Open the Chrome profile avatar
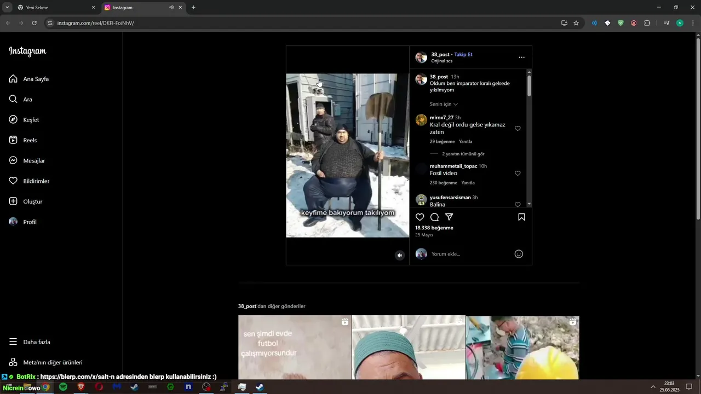The height and width of the screenshot is (394, 701). pyautogui.click(x=680, y=23)
